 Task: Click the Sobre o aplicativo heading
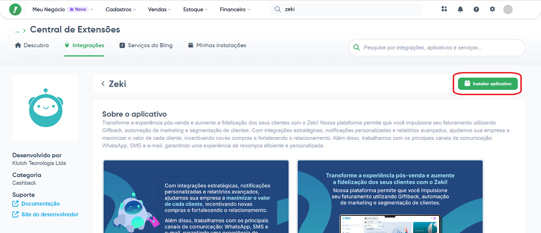point(135,114)
